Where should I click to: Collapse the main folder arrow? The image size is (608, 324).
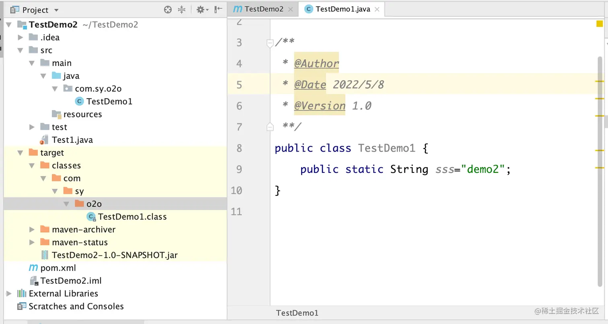click(x=32, y=63)
